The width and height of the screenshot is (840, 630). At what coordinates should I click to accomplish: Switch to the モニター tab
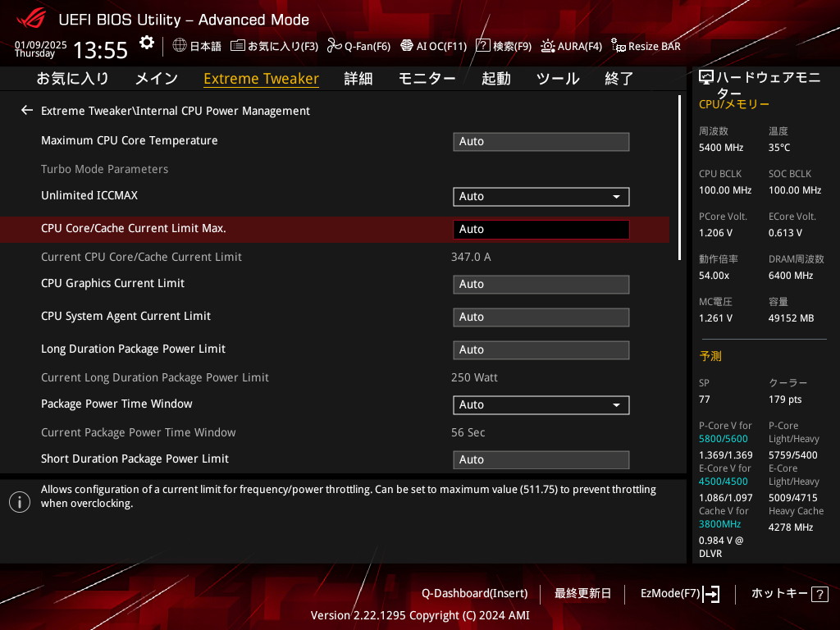(427, 79)
